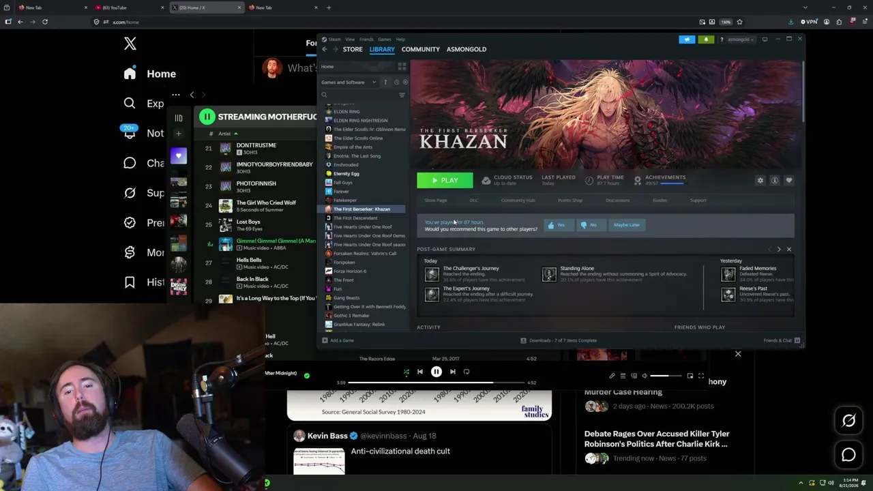This screenshot has width=873, height=491.
Task: Open asmongold account dropdown in Steam
Action: pyautogui.click(x=739, y=40)
